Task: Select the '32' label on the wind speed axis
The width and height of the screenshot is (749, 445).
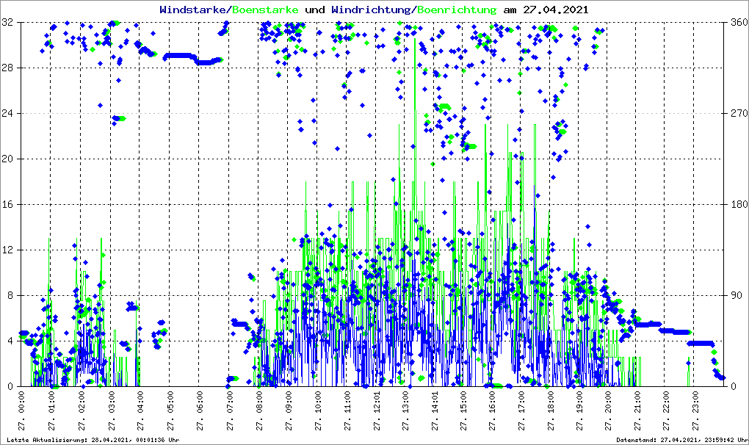Action: click(x=7, y=23)
